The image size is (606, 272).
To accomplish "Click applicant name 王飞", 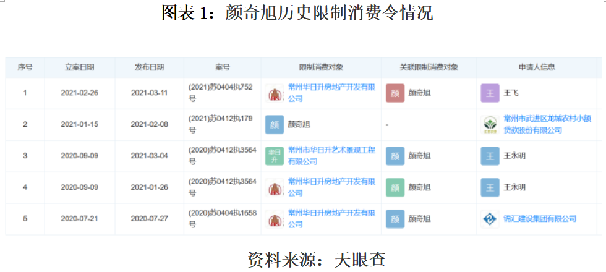I will click(x=511, y=93).
